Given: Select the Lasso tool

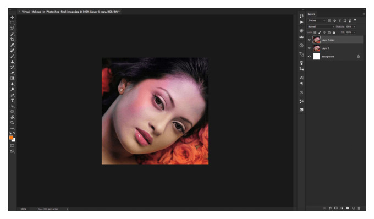Looking at the screenshot, I should [x=12, y=29].
